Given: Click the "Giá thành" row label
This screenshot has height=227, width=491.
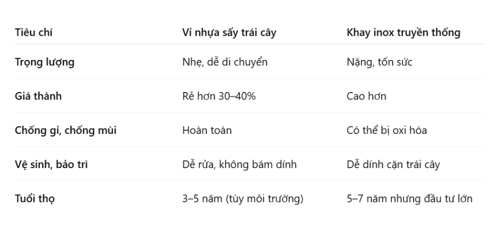Looking at the screenshot, I should [x=39, y=96].
